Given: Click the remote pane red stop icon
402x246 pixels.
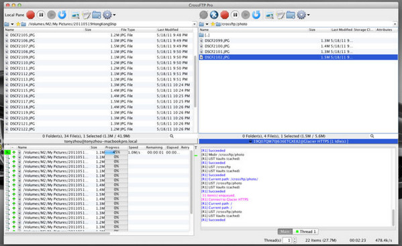Looking at the screenshot, I should pos(225,15).
